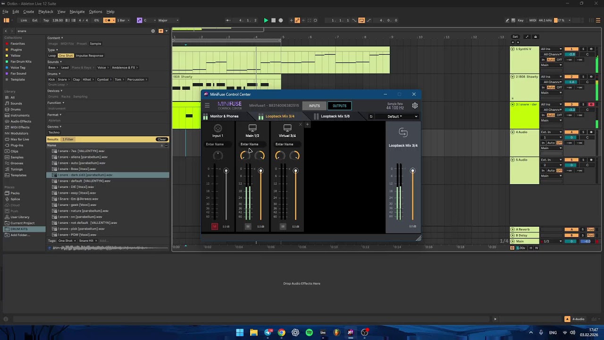Remove the Virtual 3/4 channel
The image size is (604, 340).
point(300,125)
